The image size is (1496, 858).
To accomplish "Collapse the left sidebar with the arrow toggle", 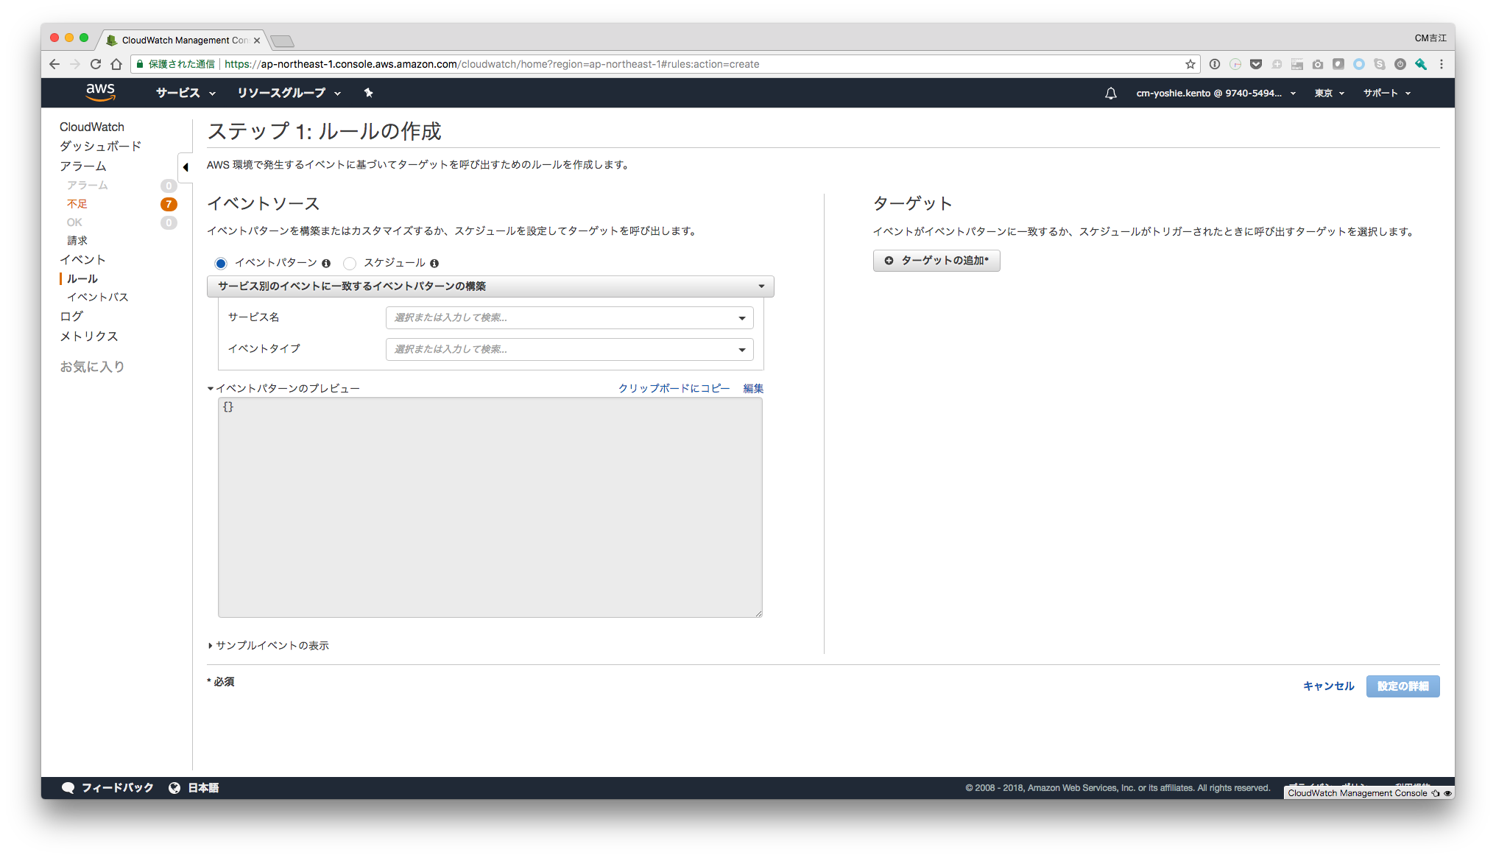I will click(x=185, y=168).
